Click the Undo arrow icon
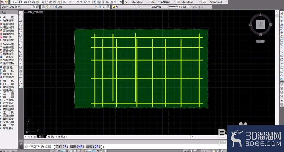 pos(64,2)
